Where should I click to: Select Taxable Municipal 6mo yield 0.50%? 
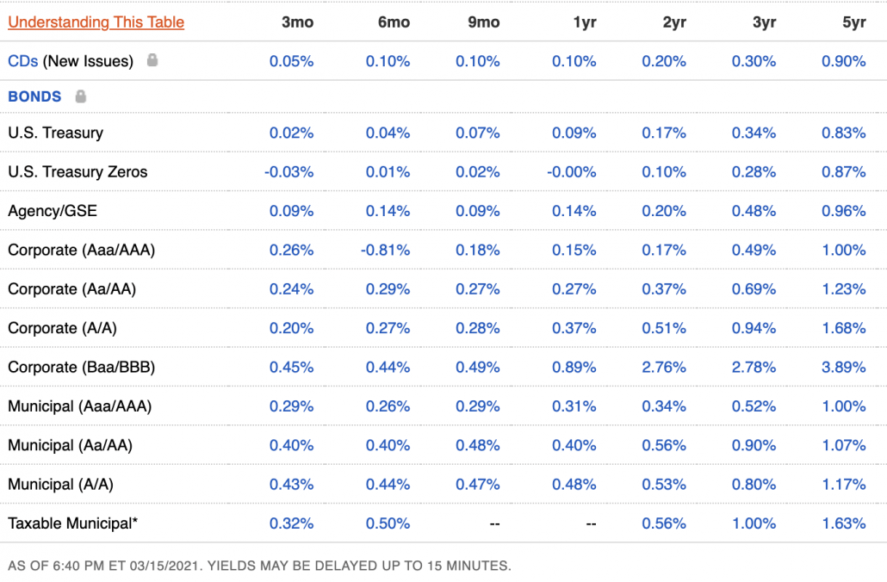pos(388,523)
